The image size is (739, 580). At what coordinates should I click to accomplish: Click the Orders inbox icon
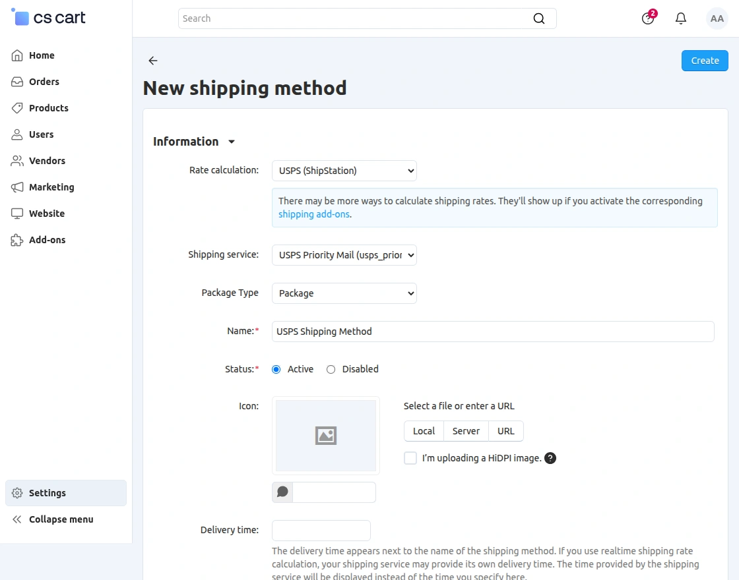pyautogui.click(x=17, y=82)
